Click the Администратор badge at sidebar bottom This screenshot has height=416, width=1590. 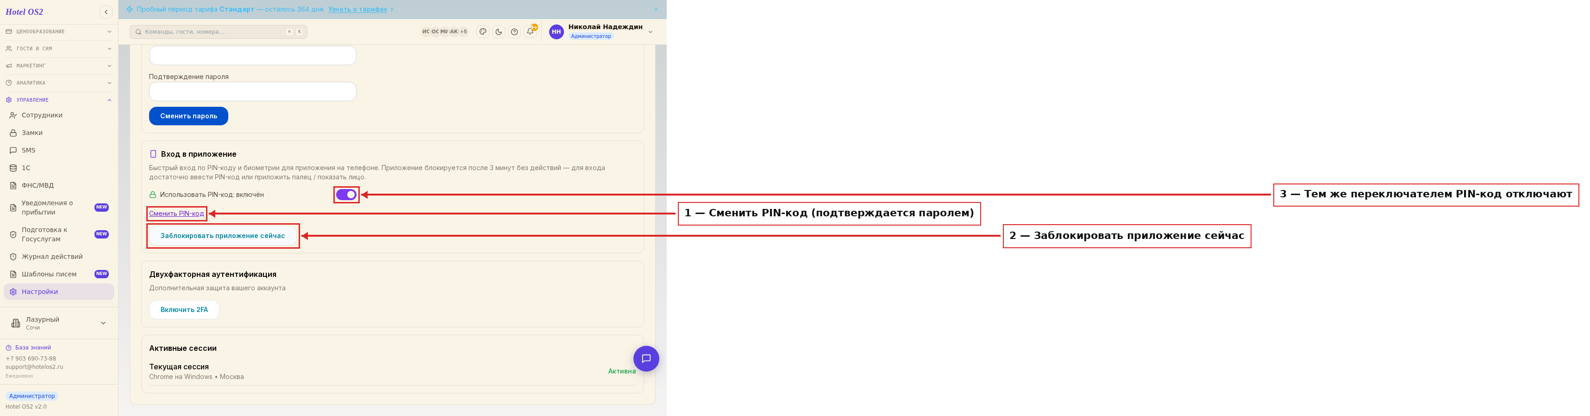[x=32, y=396]
